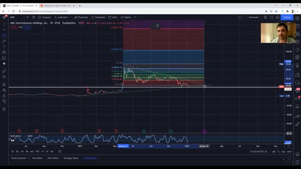
Task: Open the watchlist panel icon
Action: click(x=297, y=18)
